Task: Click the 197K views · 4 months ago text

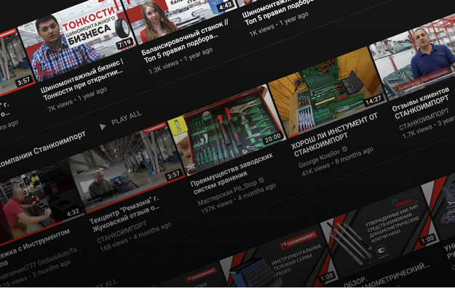Action: click(239, 199)
